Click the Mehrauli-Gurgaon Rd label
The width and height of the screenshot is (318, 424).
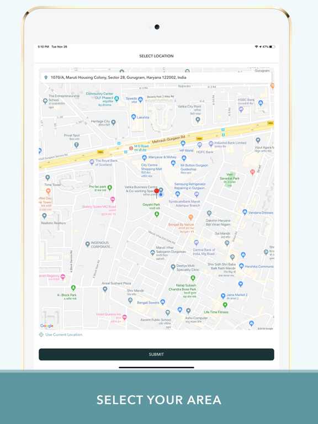tap(168, 140)
